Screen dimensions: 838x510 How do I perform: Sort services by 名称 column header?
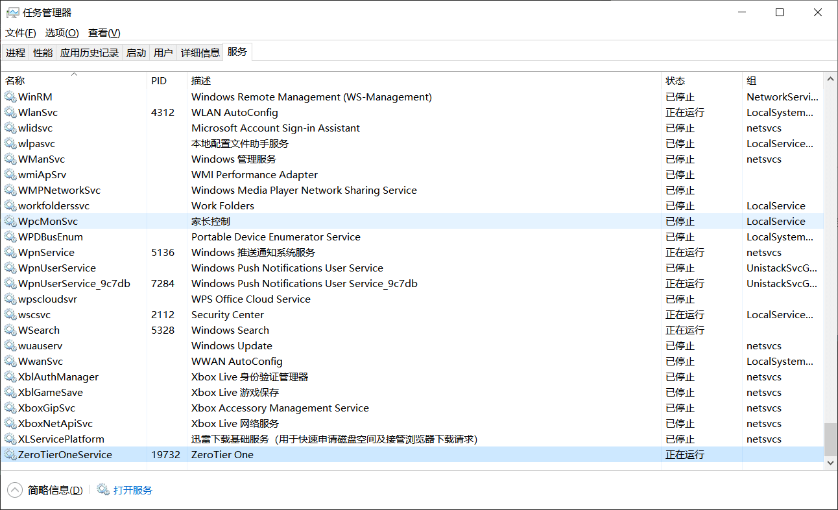point(16,81)
